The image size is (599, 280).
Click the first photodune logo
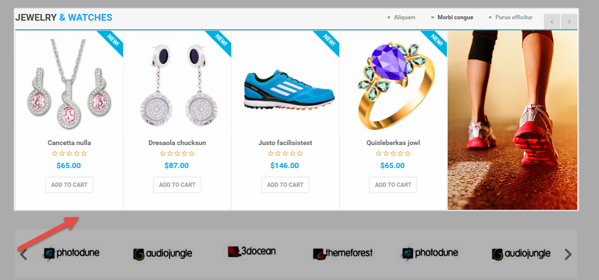[x=71, y=253]
